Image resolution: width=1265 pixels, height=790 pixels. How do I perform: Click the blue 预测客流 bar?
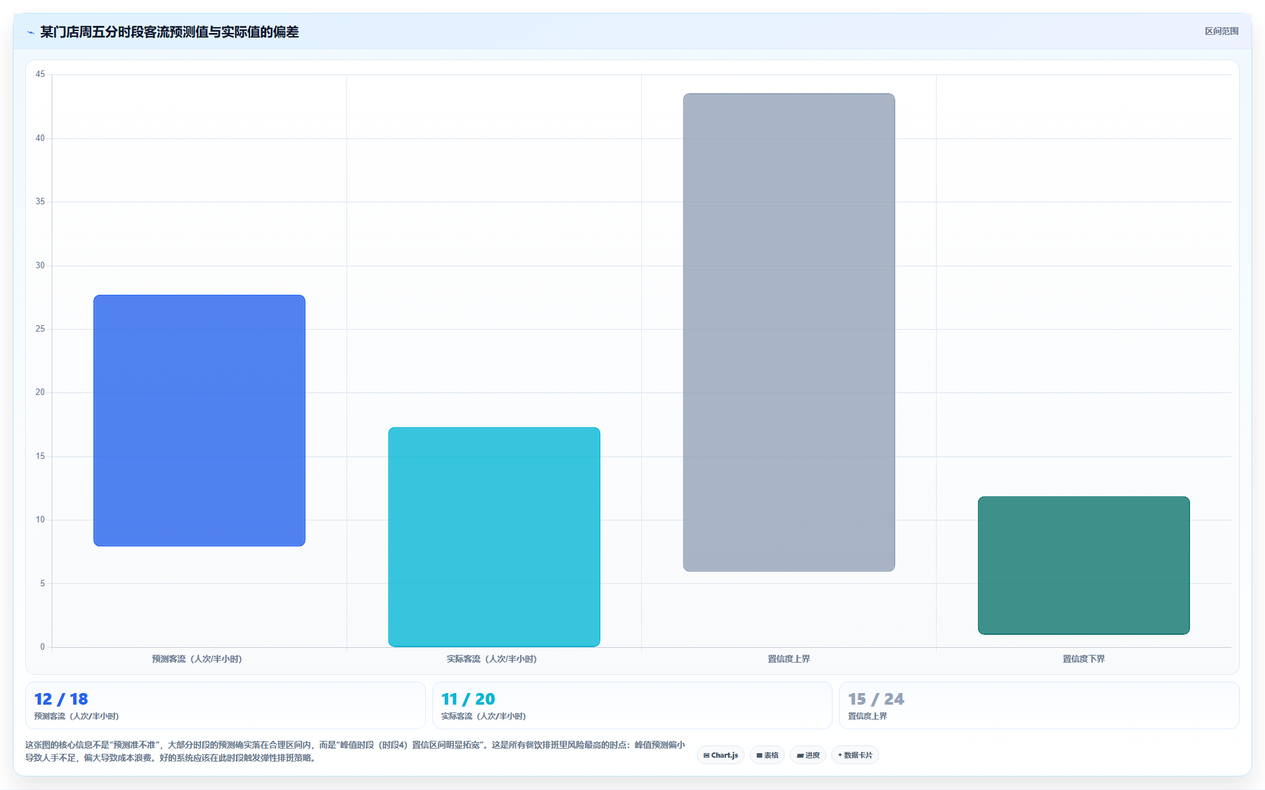(x=199, y=421)
